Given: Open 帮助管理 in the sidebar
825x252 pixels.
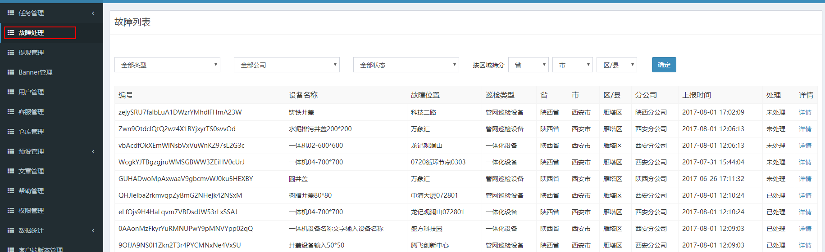Looking at the screenshot, I should [31, 191].
